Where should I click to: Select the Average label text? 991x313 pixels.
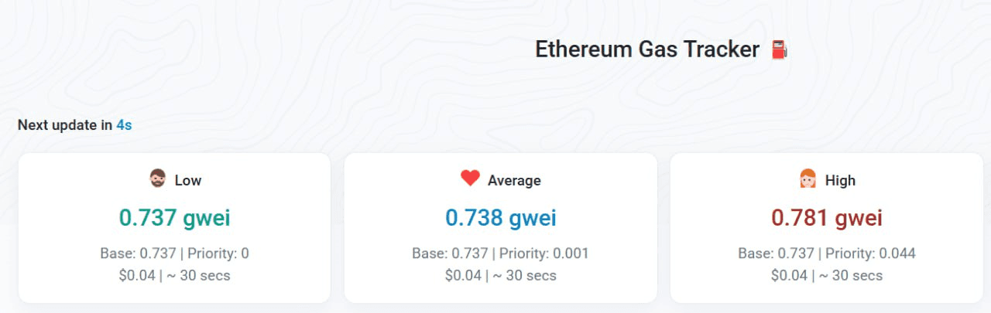point(514,181)
